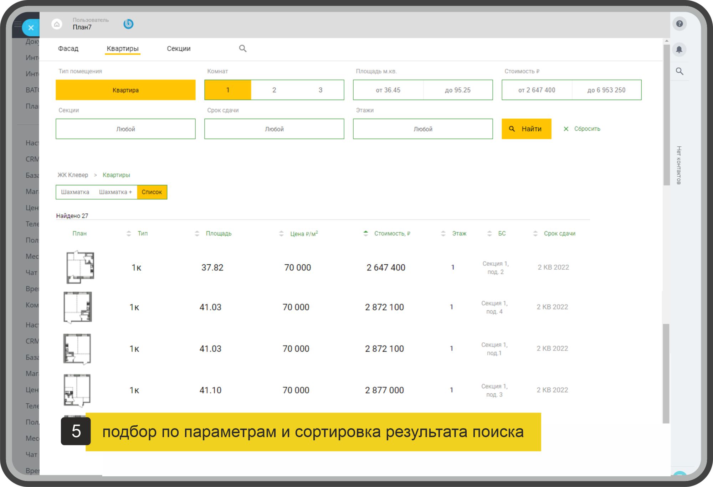Open the Секции Любой dropdown
The image size is (713, 487).
pos(125,129)
